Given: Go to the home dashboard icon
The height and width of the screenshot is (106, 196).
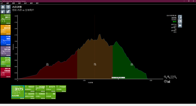Looking at the screenshot, I should click(x=3, y=7).
